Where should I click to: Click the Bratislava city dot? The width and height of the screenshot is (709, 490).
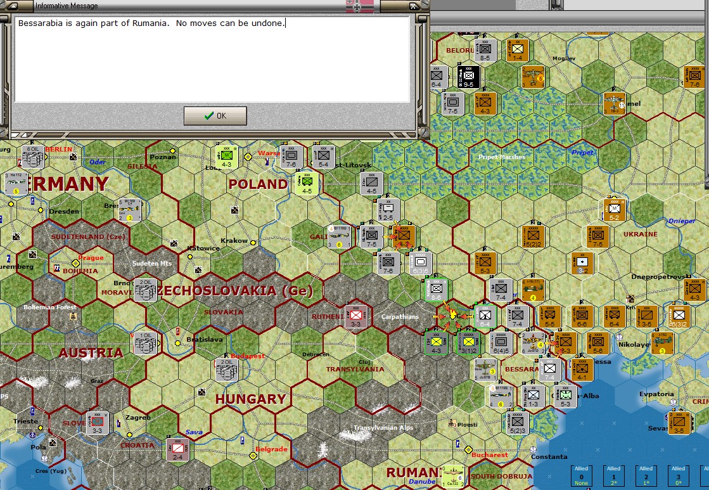[177, 344]
